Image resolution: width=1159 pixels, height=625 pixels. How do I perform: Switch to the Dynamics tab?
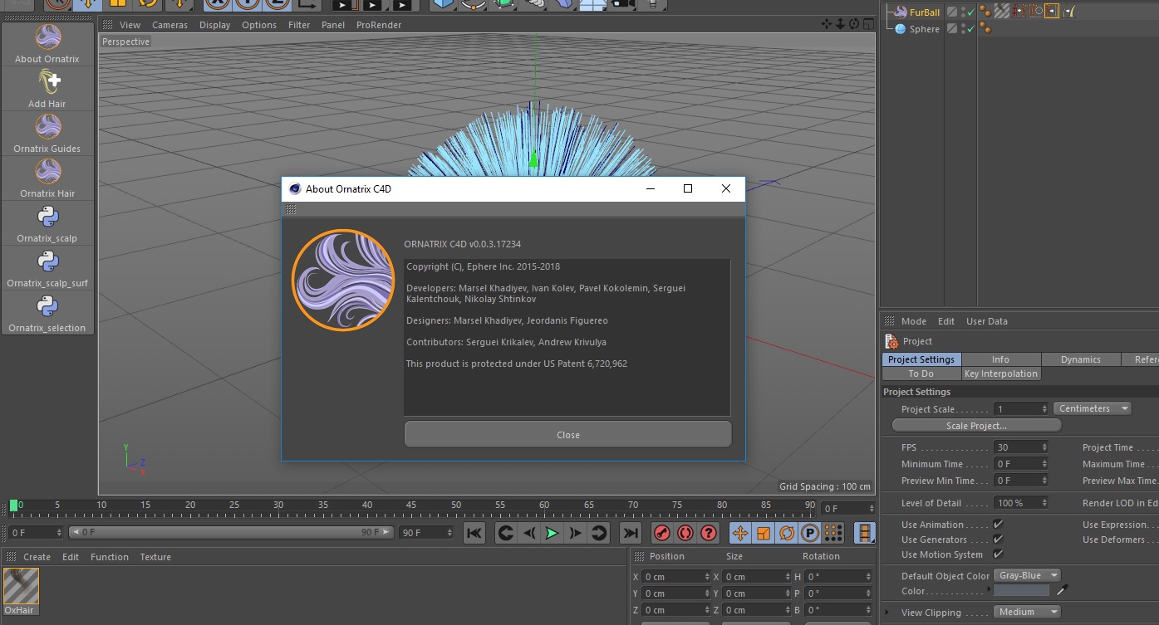[1080, 359]
